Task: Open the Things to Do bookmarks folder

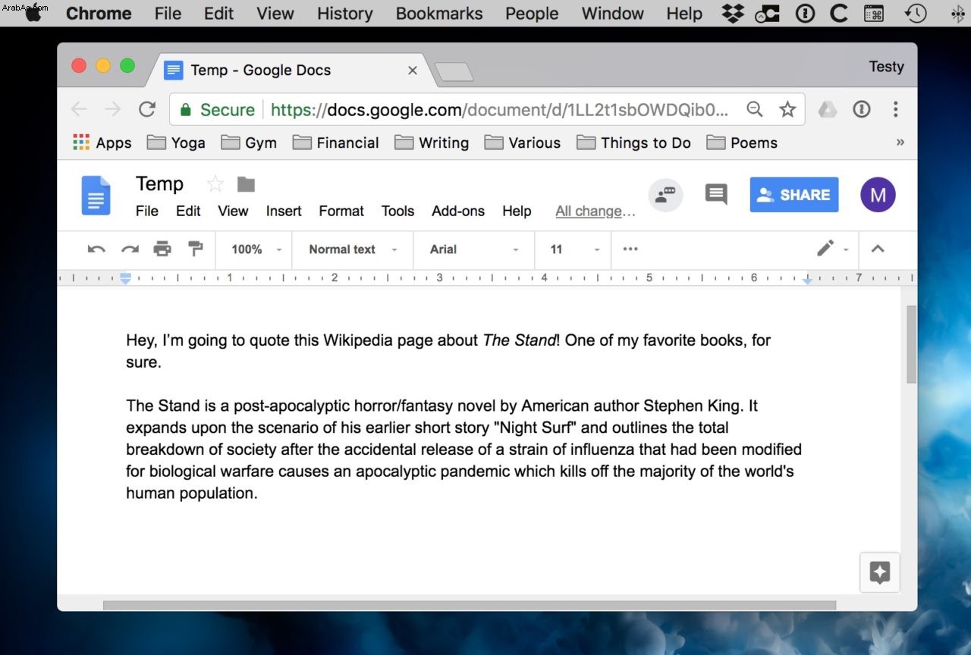Action: point(633,143)
